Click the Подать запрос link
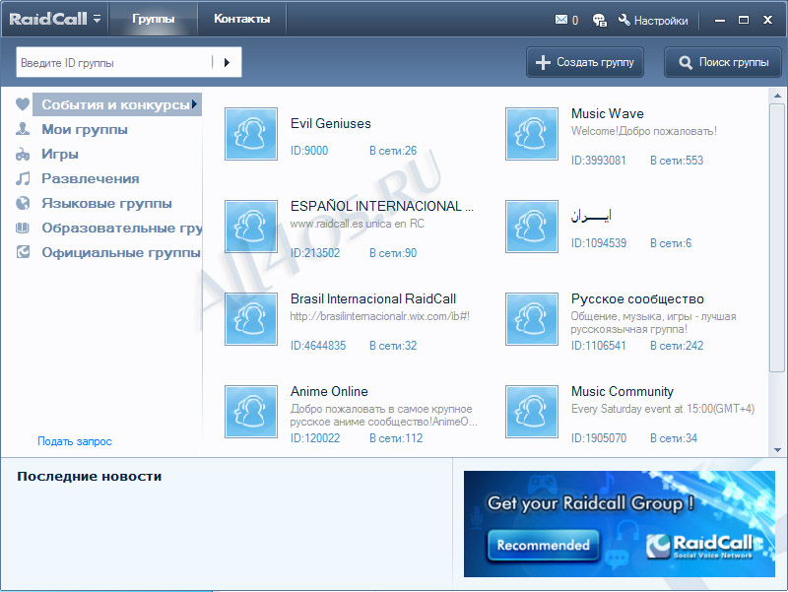Image resolution: width=788 pixels, height=592 pixels. point(75,441)
